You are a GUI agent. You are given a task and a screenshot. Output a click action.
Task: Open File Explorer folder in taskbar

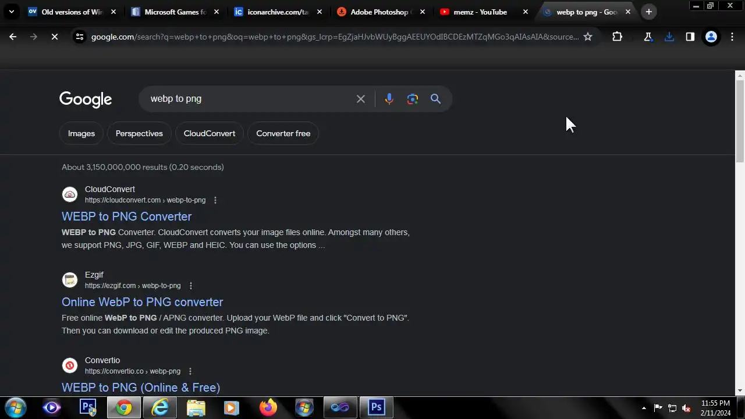[x=196, y=408]
